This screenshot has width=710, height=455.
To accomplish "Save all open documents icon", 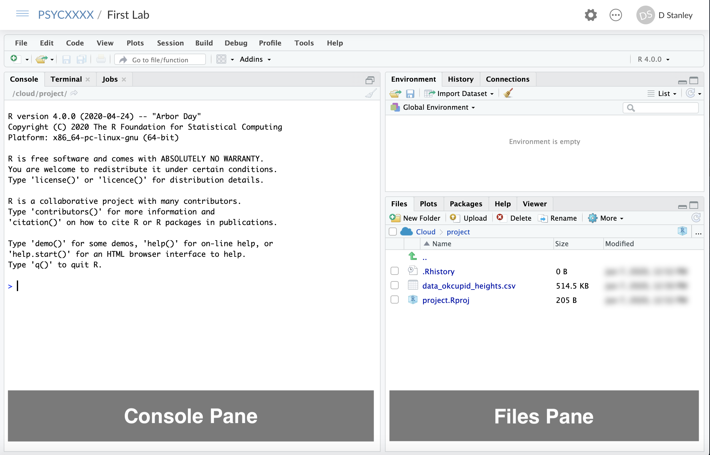I will [x=81, y=59].
